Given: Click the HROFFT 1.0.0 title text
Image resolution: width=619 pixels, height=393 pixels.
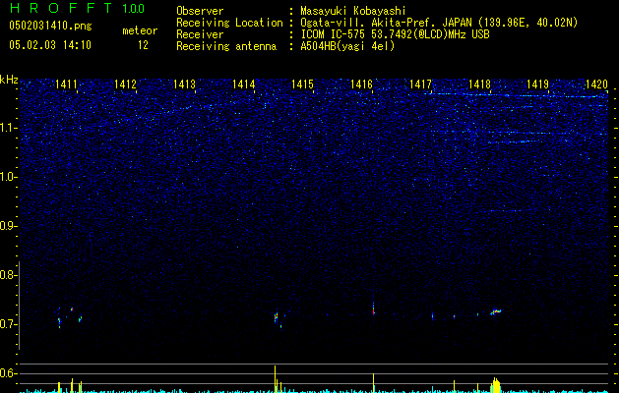Looking at the screenshot, I should coord(77,8).
